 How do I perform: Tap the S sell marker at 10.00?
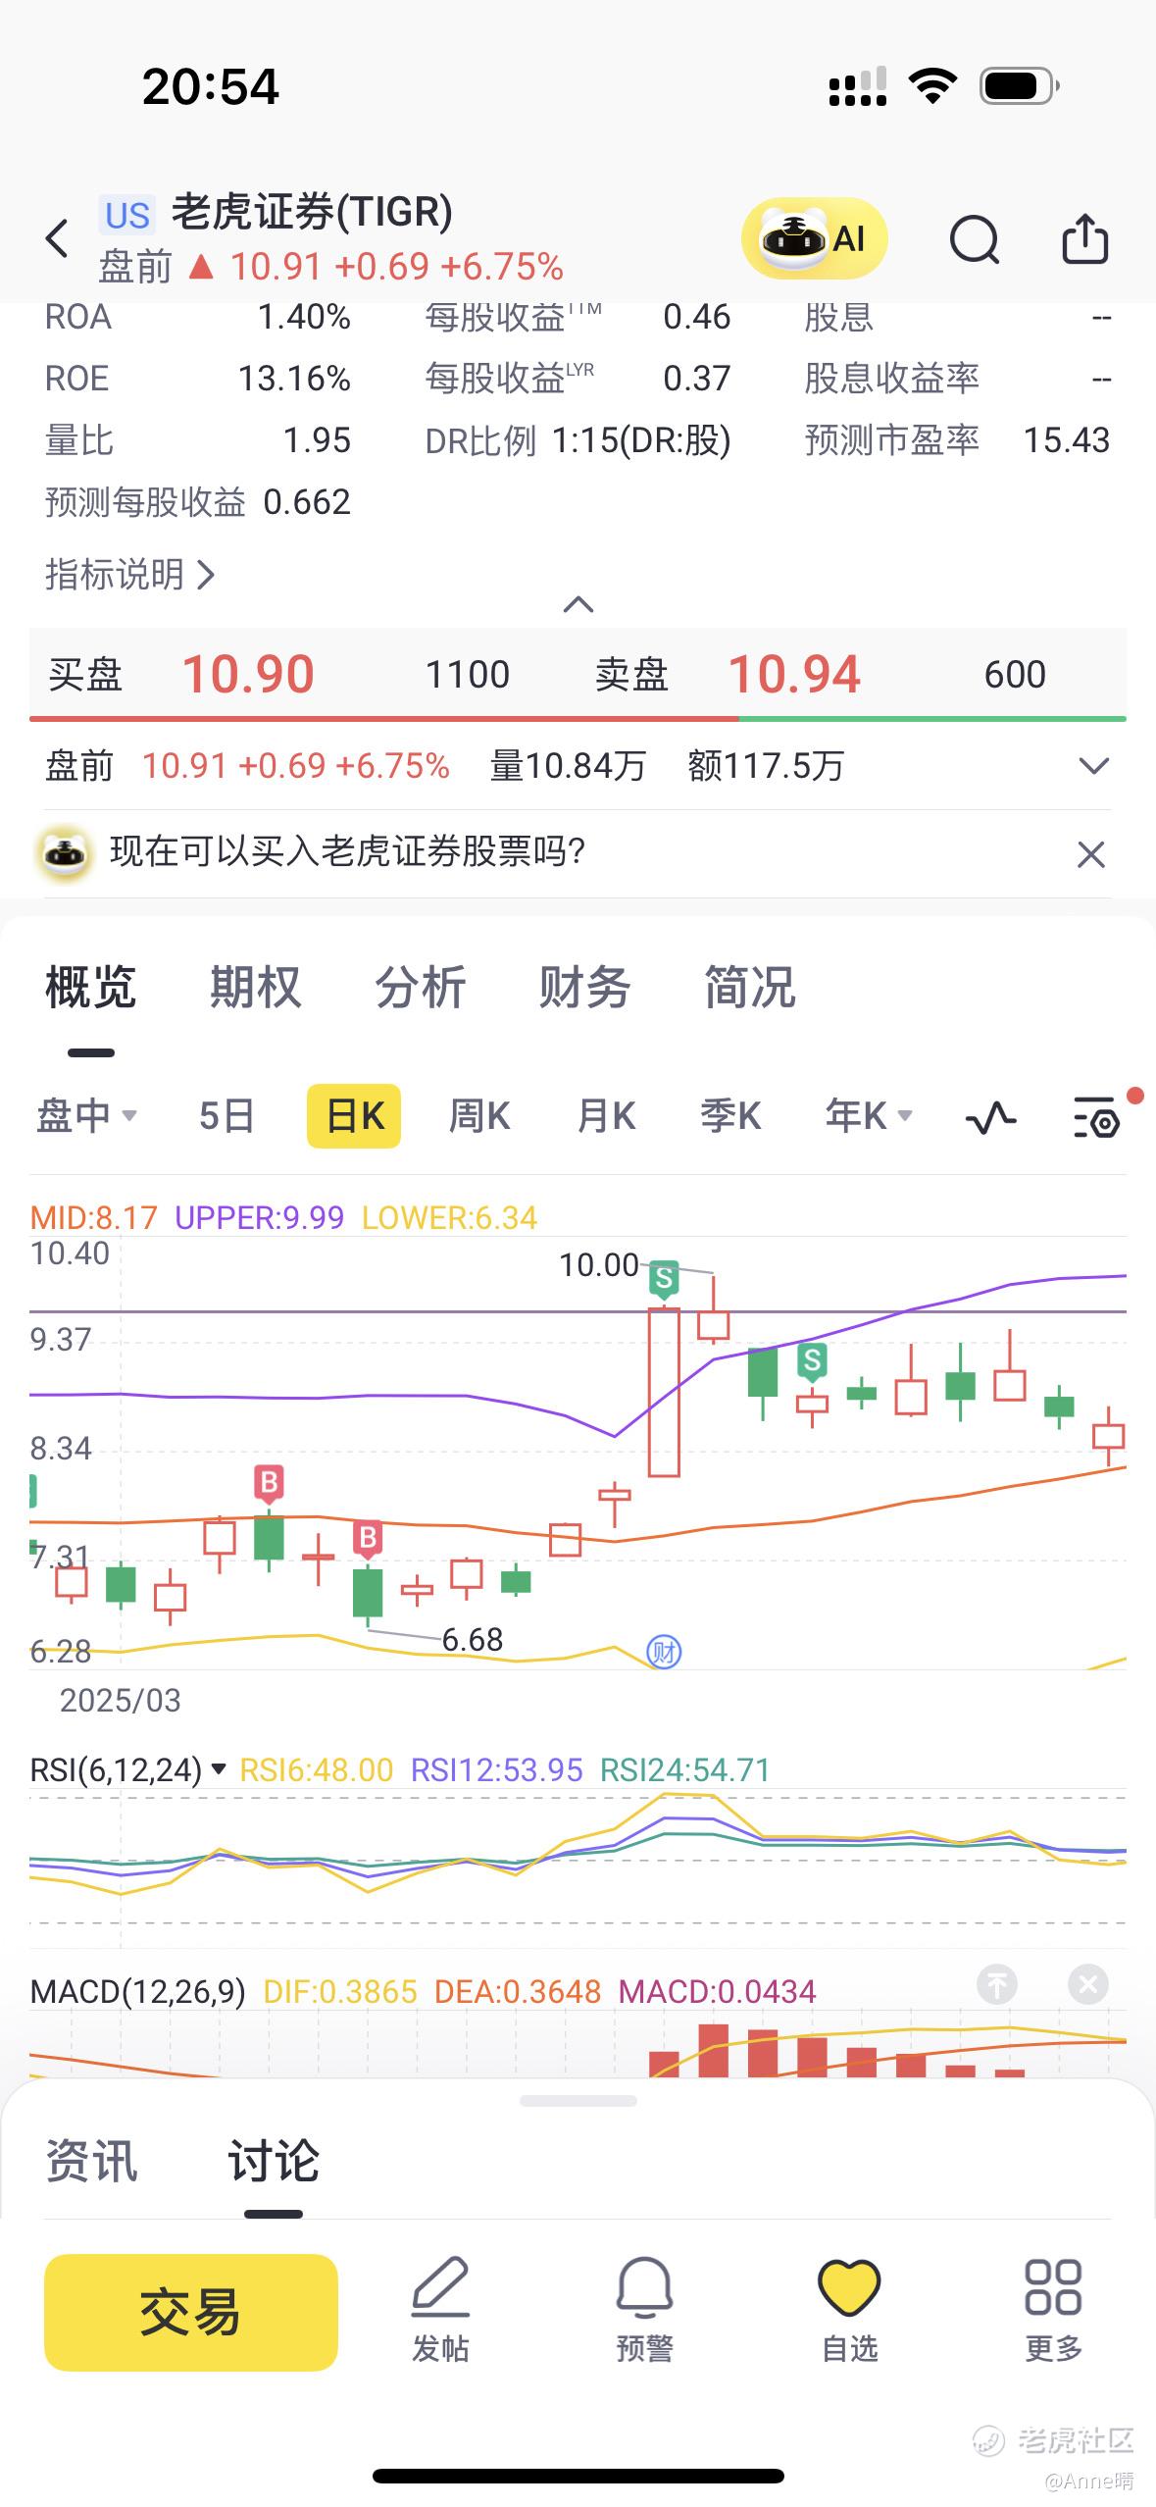tap(664, 1279)
